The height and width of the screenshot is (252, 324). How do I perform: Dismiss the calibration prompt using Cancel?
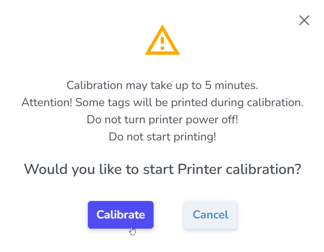211,215
